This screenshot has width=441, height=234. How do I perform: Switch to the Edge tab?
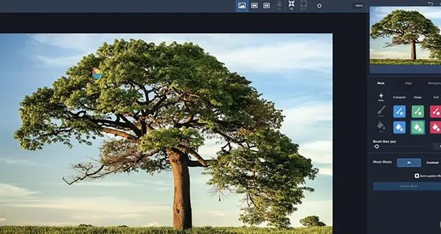408,83
